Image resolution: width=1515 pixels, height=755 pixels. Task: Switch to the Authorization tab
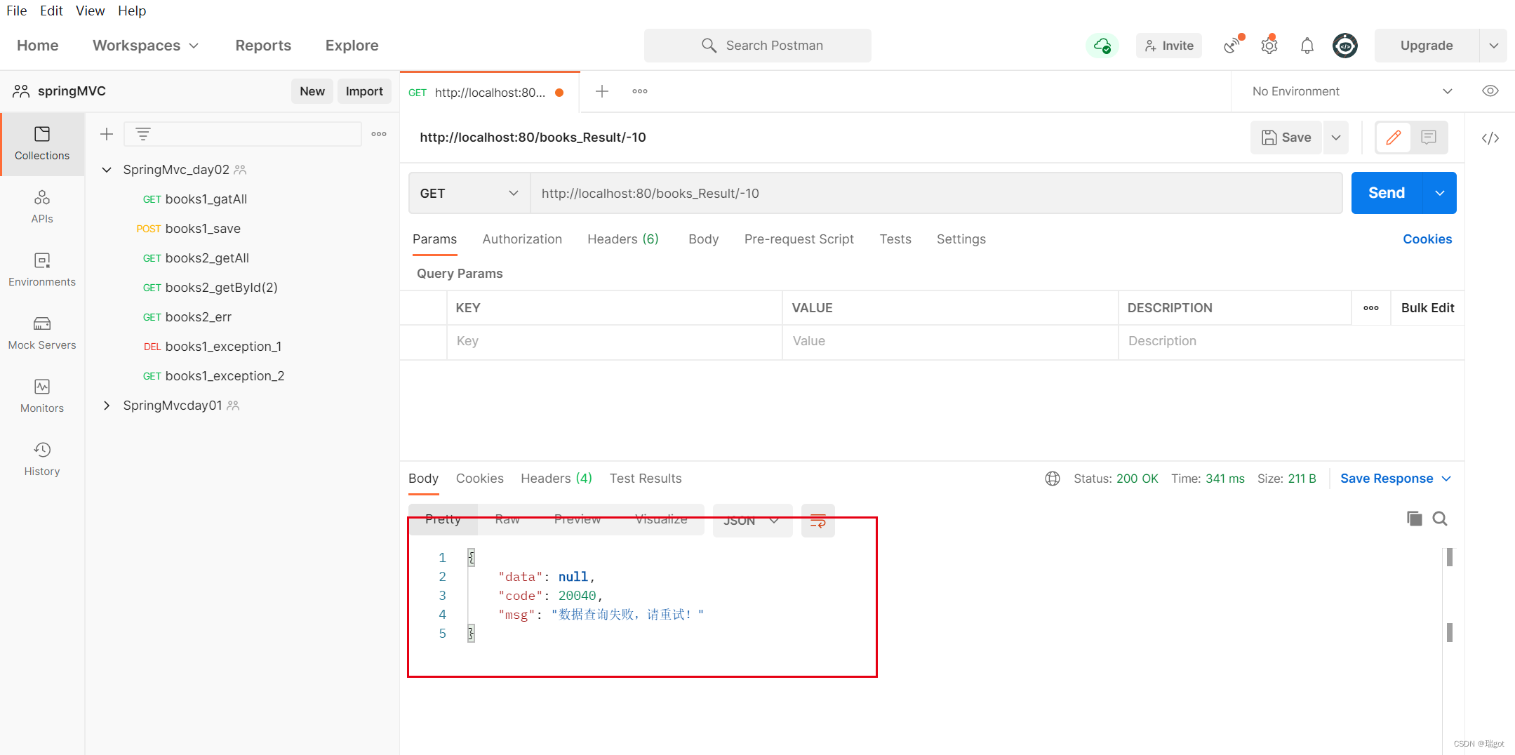522,239
